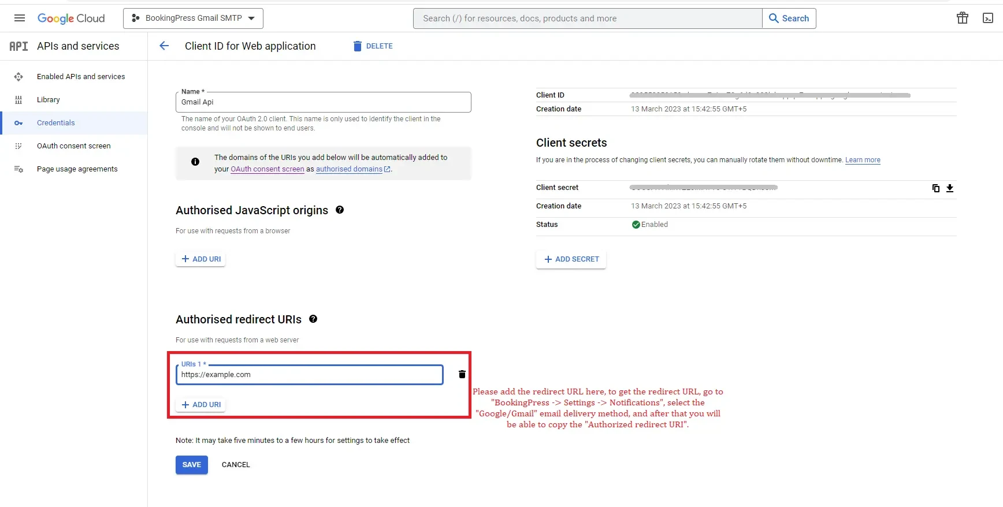
Task: Open Page usage agreements
Action: pos(77,169)
